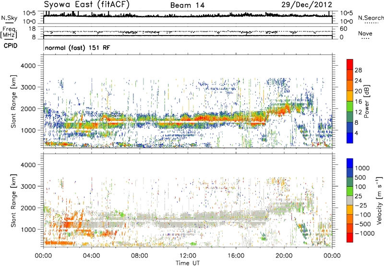Click the '500' tick on the Velocity scale

tap(360, 178)
